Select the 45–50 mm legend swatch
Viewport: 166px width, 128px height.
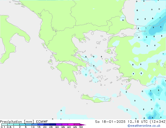pyautogui.click(x=77, y=125)
